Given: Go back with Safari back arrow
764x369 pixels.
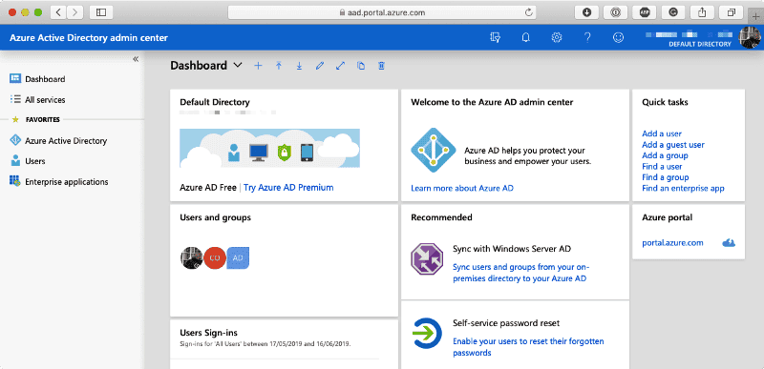Looking at the screenshot, I should (x=58, y=12).
